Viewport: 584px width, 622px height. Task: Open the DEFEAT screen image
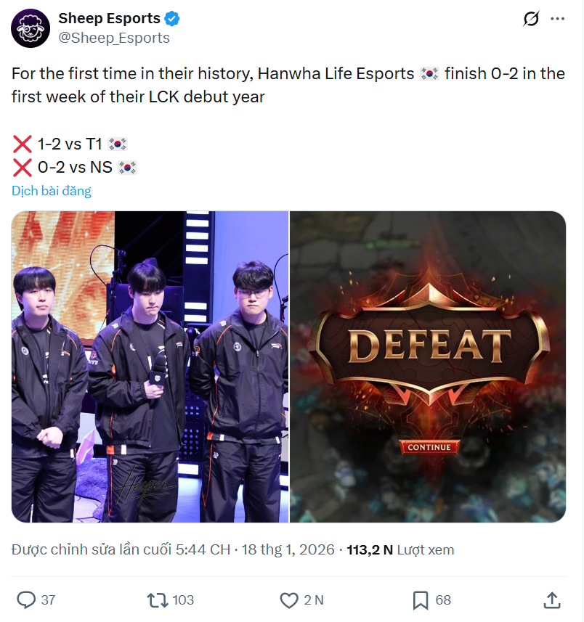point(428,367)
